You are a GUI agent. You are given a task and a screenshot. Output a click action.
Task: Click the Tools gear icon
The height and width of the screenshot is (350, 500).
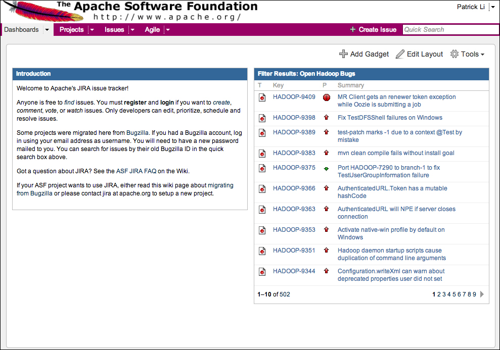click(454, 54)
